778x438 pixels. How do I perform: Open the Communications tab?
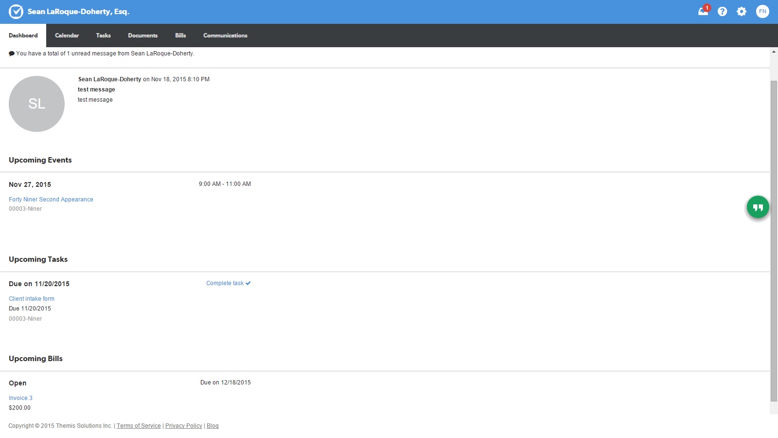point(225,36)
